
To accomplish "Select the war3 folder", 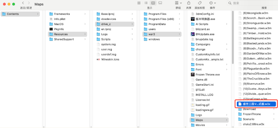I will point(162,34).
